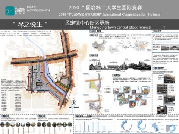179x134 pixels.
Task: Click the north arrow compass on the plan
Action: click(74, 102)
